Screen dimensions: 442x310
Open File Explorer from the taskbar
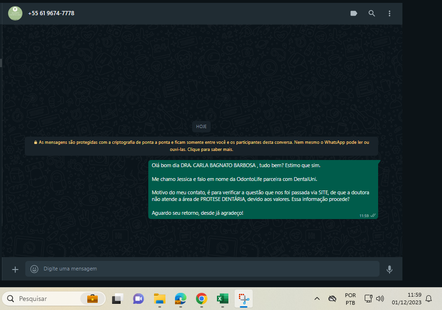coord(160,299)
